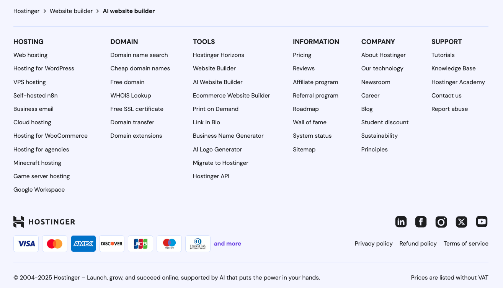
Task: Select the JCB payment icon
Action: [x=140, y=243]
